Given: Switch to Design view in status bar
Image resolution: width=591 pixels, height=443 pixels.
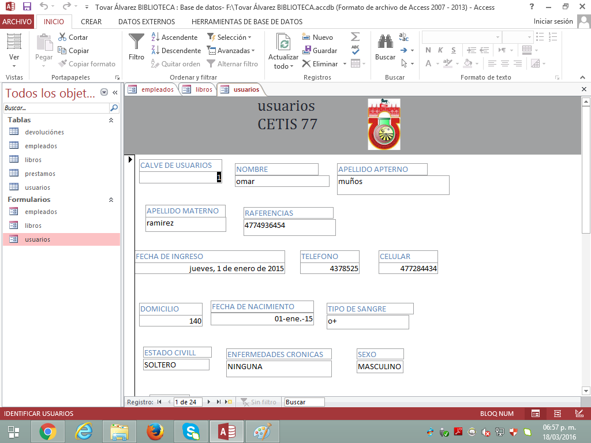Looking at the screenshot, I should pyautogui.click(x=579, y=414).
